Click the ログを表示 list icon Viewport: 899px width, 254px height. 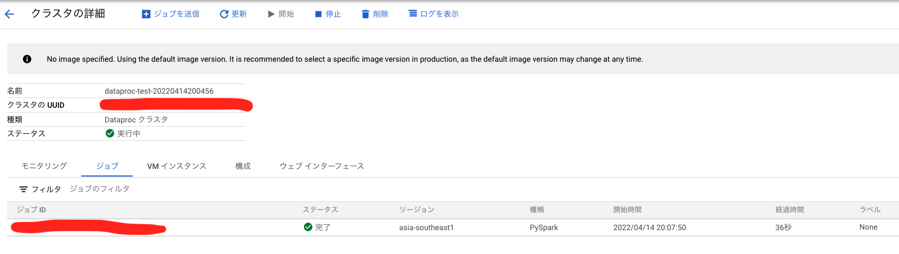coord(413,14)
